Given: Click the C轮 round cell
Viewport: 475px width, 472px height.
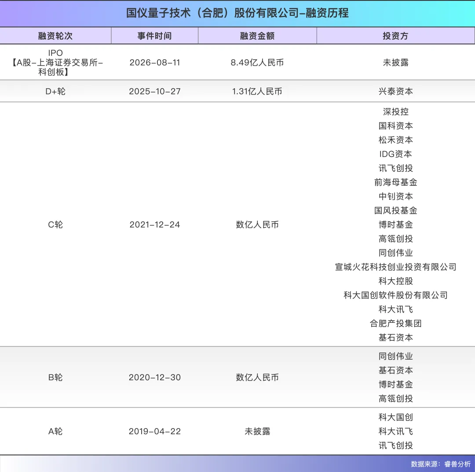Looking at the screenshot, I should click(55, 225).
